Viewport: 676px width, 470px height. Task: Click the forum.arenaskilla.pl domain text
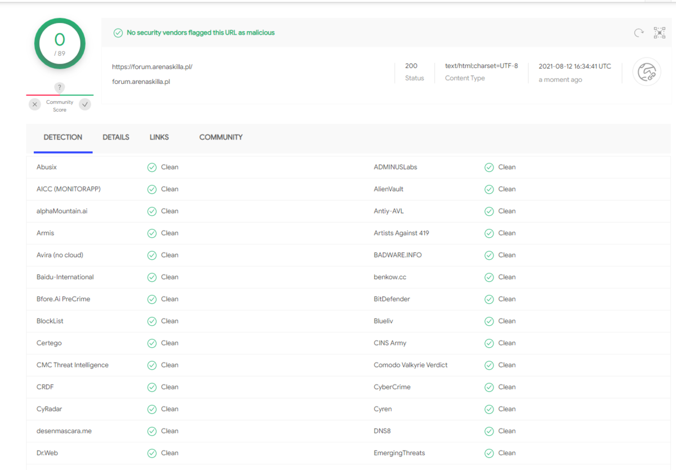coord(141,82)
